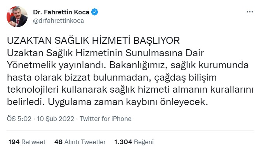Click the blue verified badge
This screenshot has height=150, width=259.
click(x=95, y=12)
